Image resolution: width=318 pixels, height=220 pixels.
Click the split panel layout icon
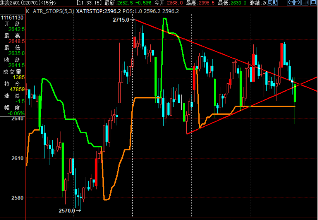[304, 3]
